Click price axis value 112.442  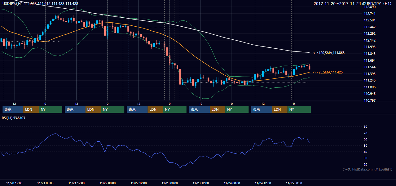369,27
